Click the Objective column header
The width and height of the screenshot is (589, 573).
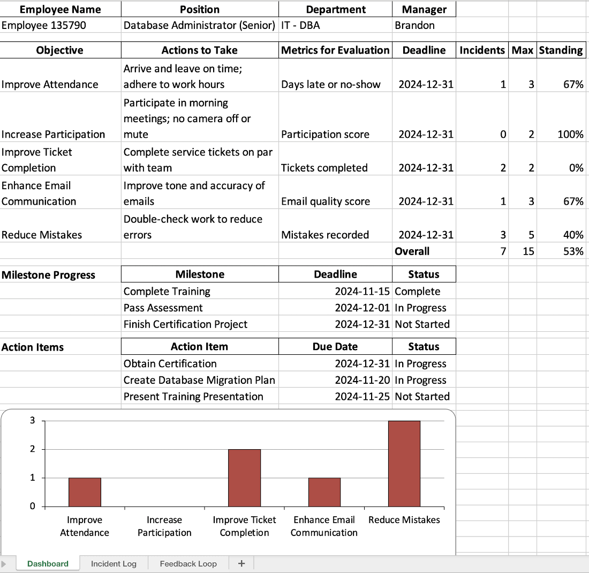[61, 50]
